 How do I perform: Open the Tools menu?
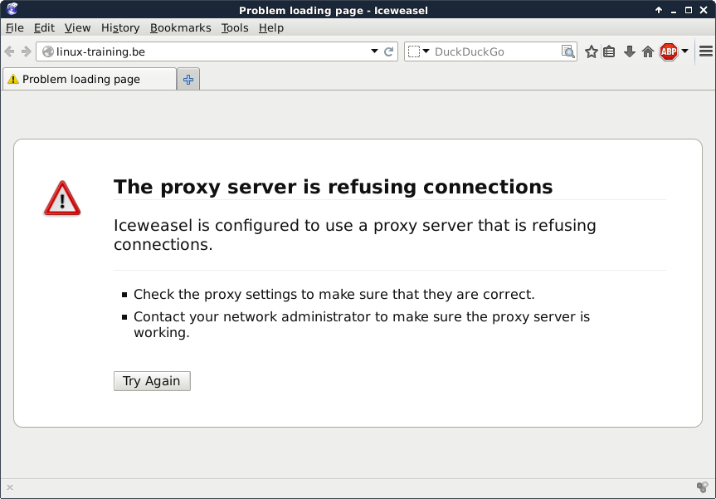[x=235, y=28]
